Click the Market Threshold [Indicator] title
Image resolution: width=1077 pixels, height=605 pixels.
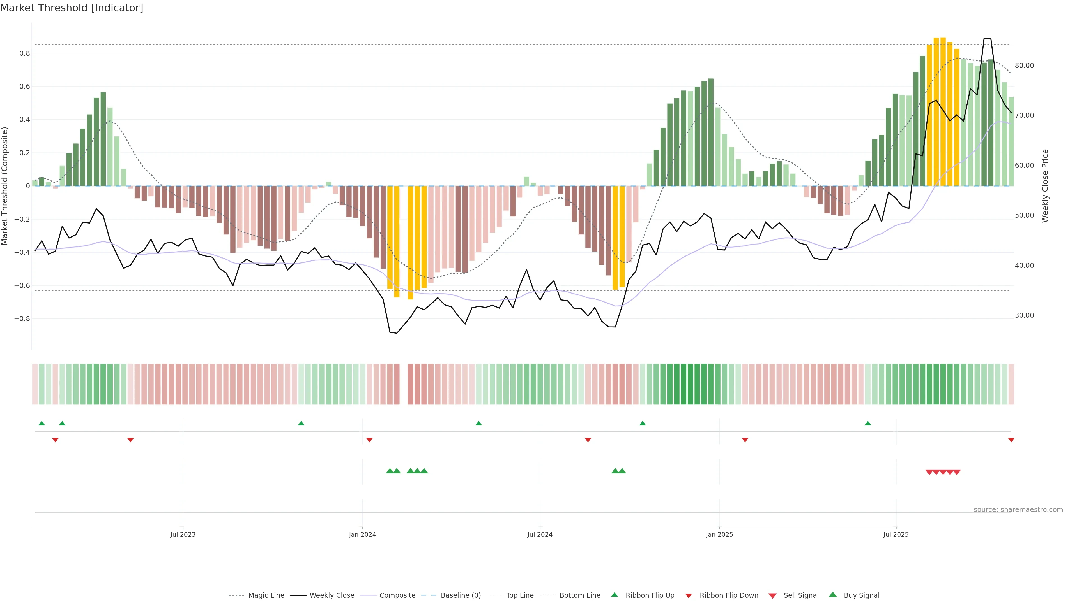point(72,8)
